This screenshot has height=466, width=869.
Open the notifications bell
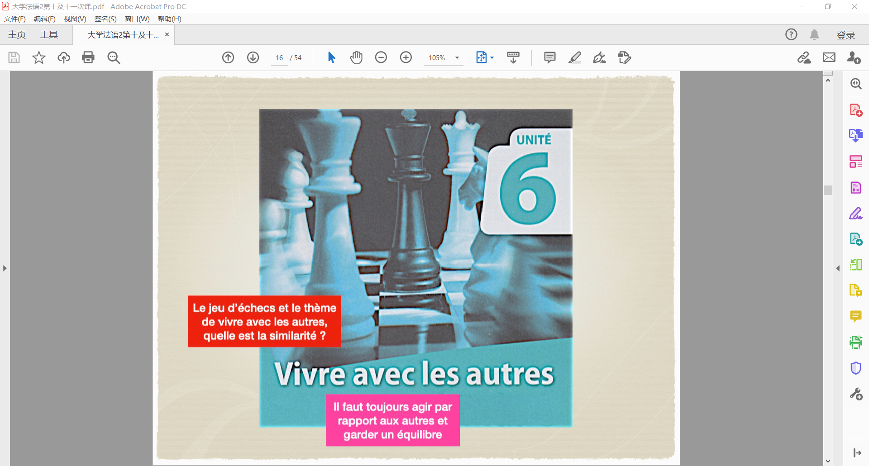click(x=814, y=35)
